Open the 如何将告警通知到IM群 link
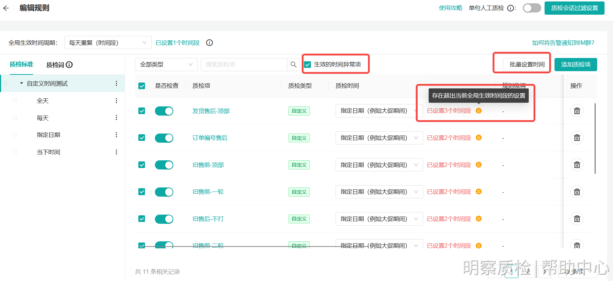 click(x=563, y=43)
